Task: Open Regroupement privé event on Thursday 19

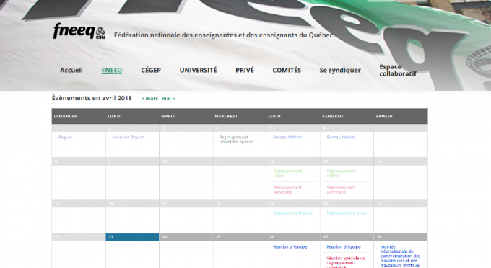Action: pyautogui.click(x=292, y=213)
